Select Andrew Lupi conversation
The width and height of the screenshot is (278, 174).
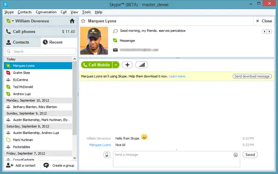[x=38, y=94]
